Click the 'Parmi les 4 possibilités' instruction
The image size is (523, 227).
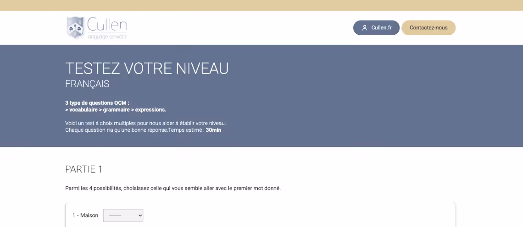tap(173, 188)
